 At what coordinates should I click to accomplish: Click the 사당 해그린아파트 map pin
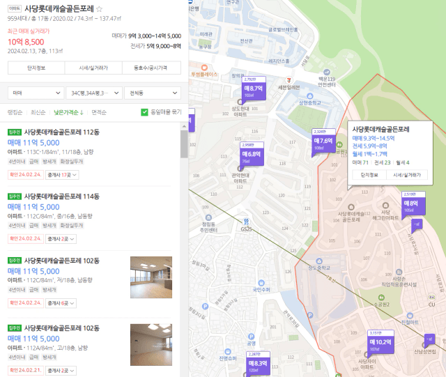[x=385, y=205]
